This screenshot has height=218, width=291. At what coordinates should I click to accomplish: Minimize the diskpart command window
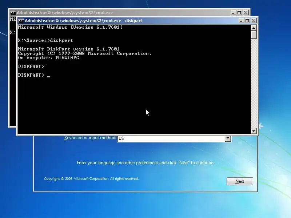(x=241, y=21)
